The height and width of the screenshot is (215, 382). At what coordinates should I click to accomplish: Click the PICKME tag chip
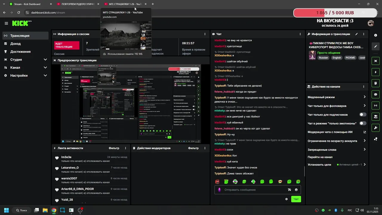350,58
